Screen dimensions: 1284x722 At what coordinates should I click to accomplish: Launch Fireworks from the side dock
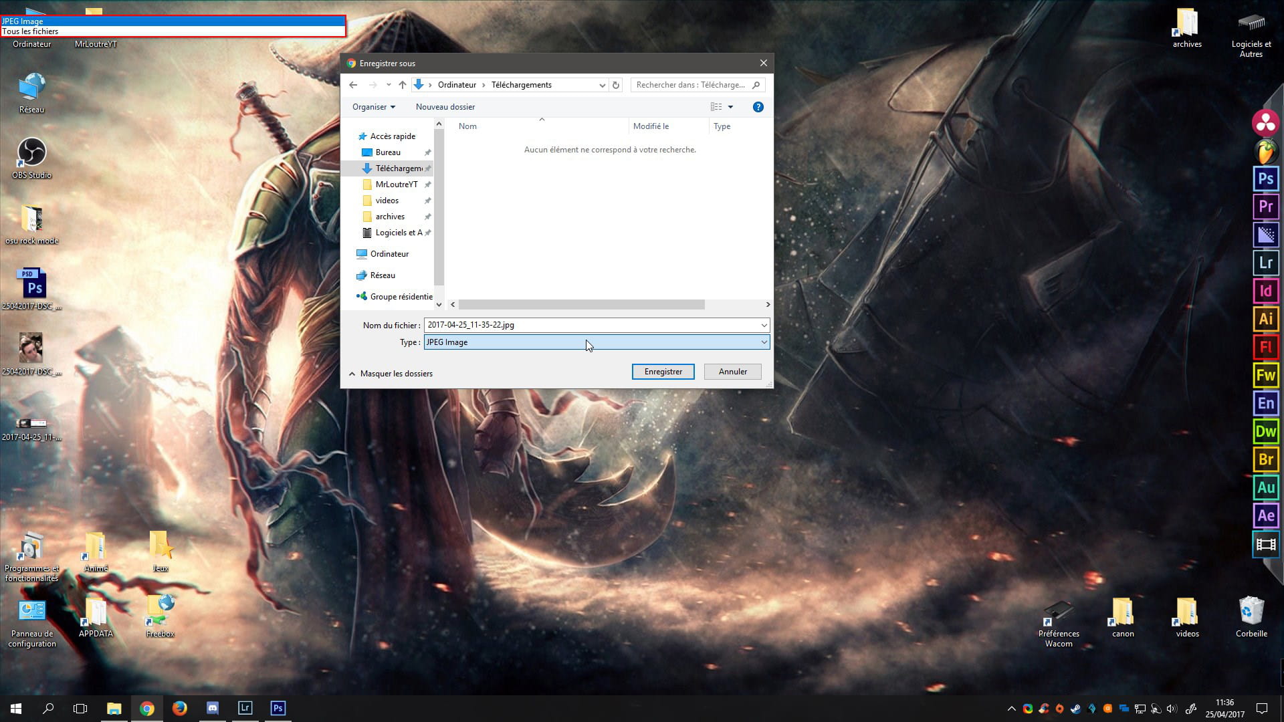(1265, 375)
